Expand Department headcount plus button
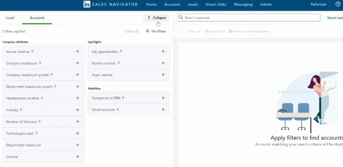The image size is (343, 167). 77,145
